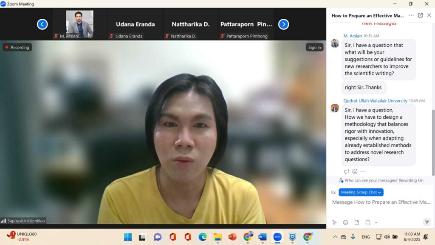Click in the chat message input field
The image size is (435, 245).
coord(380,202)
